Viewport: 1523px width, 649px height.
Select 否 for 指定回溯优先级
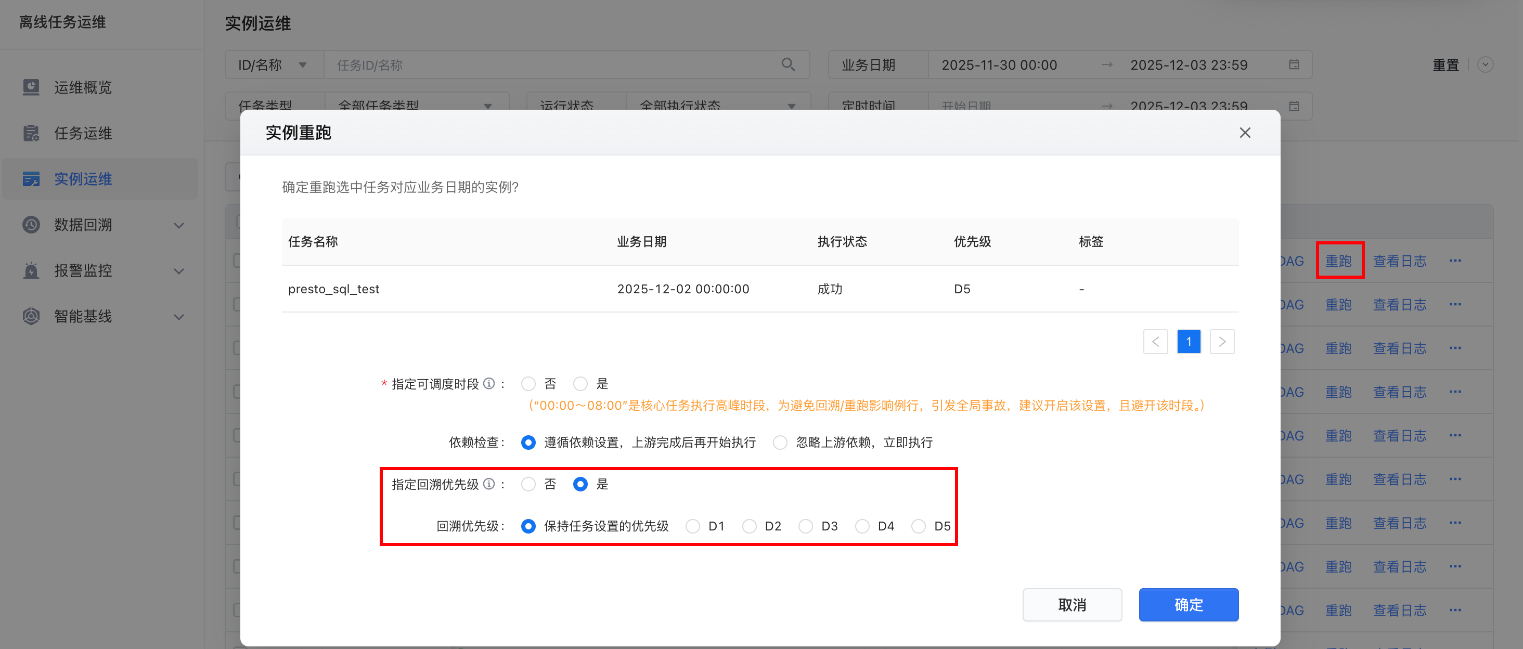[x=528, y=485]
